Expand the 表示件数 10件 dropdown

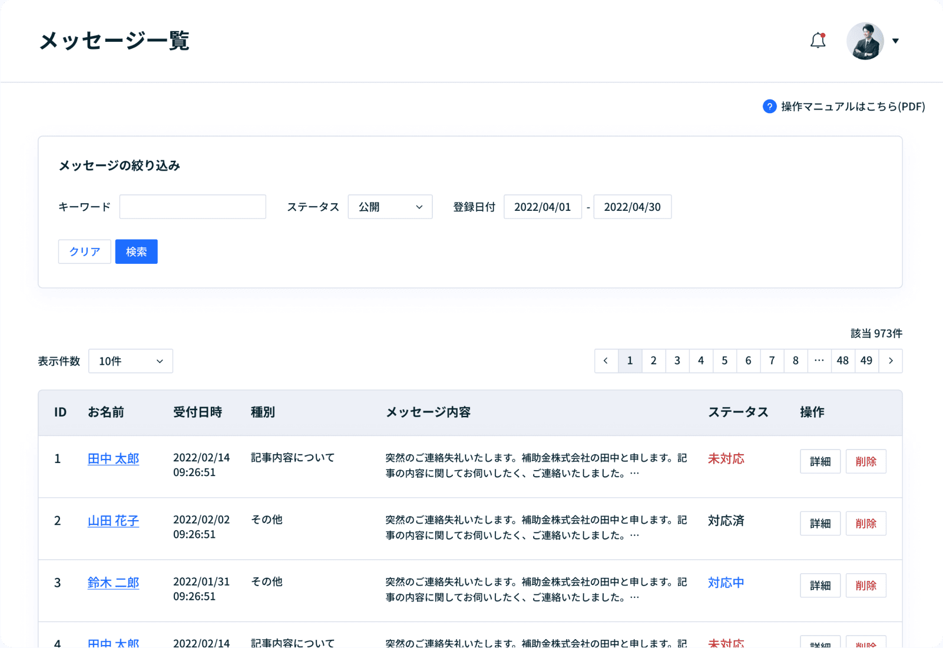pyautogui.click(x=130, y=361)
